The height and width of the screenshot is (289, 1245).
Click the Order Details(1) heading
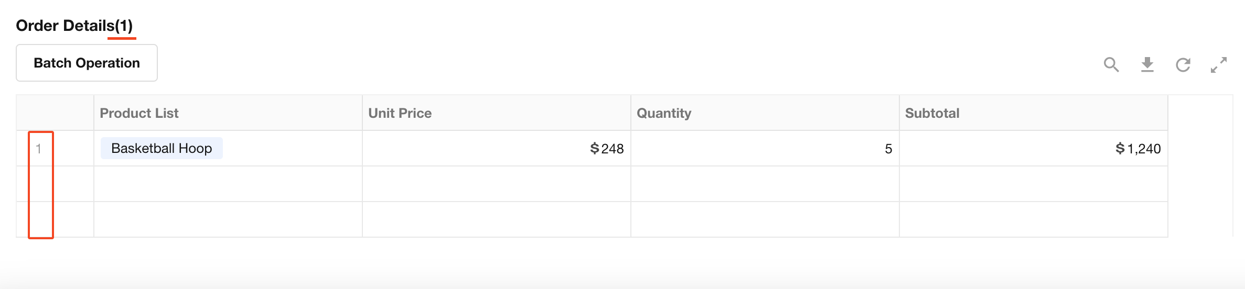74,25
